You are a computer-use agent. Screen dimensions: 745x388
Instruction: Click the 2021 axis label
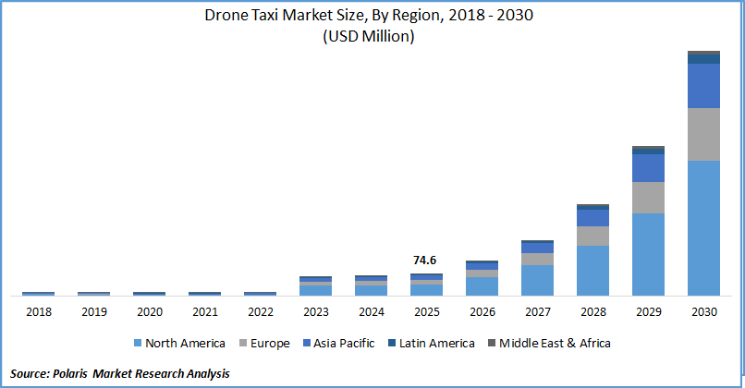coord(205,312)
